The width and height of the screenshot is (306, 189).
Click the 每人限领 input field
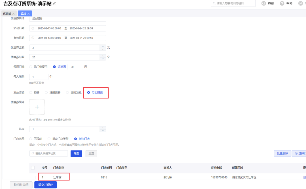click(x=39, y=77)
